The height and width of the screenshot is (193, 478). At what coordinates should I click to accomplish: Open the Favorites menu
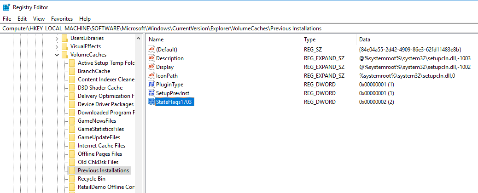(x=62, y=18)
